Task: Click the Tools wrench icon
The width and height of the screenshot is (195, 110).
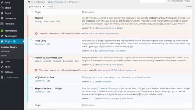Action: [2, 67]
